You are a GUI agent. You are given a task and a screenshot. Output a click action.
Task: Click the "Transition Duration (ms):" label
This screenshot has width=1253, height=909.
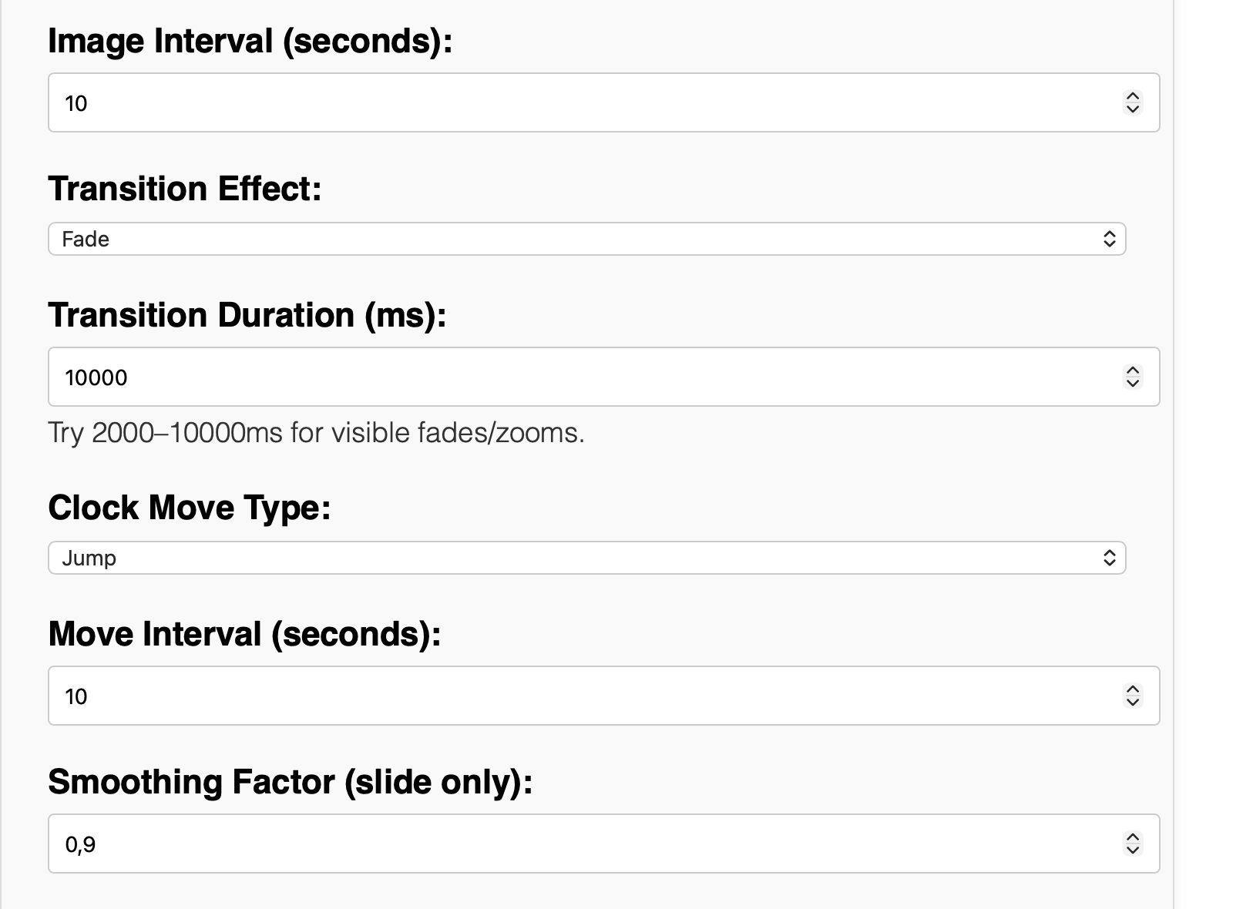(247, 315)
